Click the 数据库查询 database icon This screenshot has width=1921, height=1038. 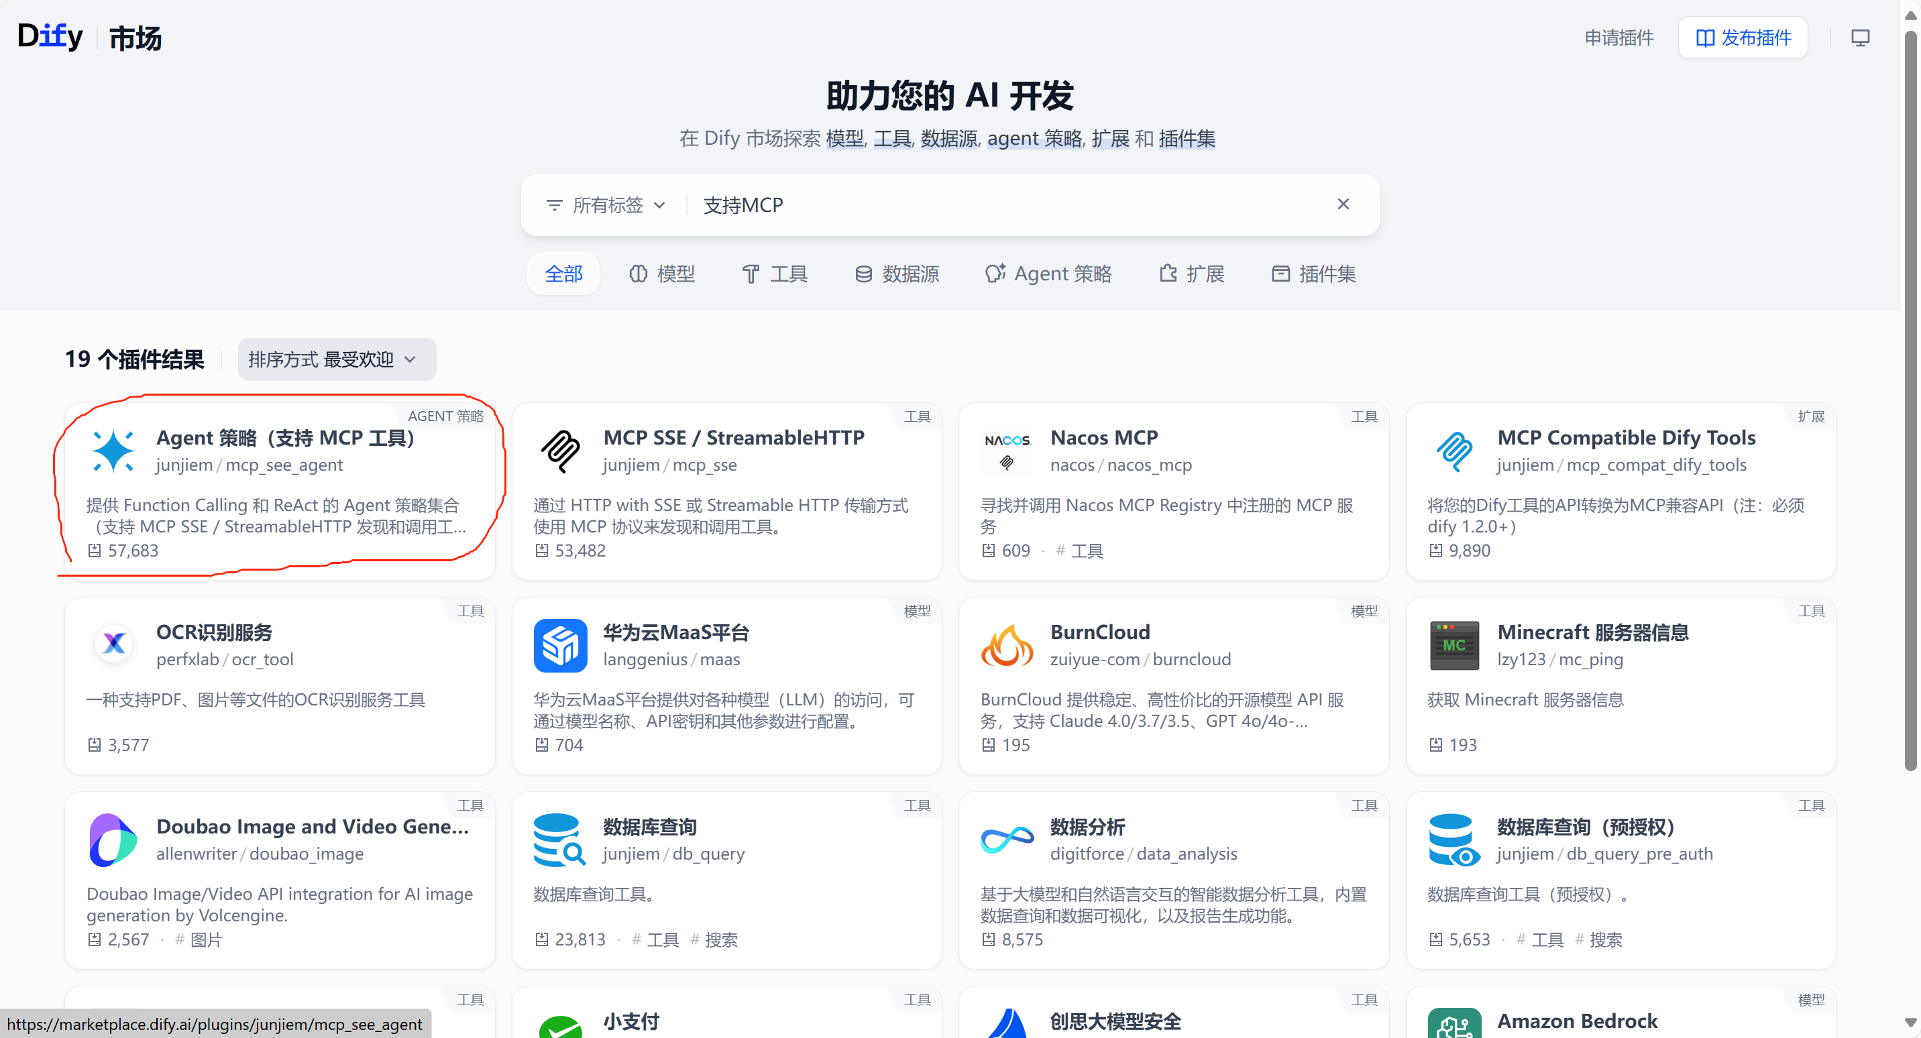[x=560, y=839]
